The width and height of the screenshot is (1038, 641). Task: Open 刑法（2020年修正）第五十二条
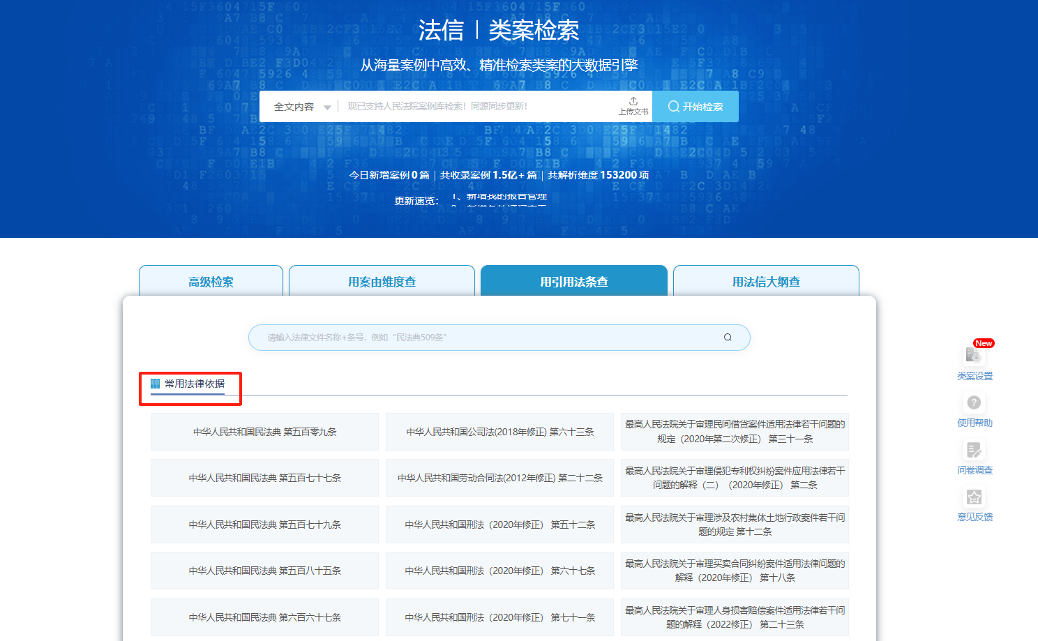pos(499,525)
